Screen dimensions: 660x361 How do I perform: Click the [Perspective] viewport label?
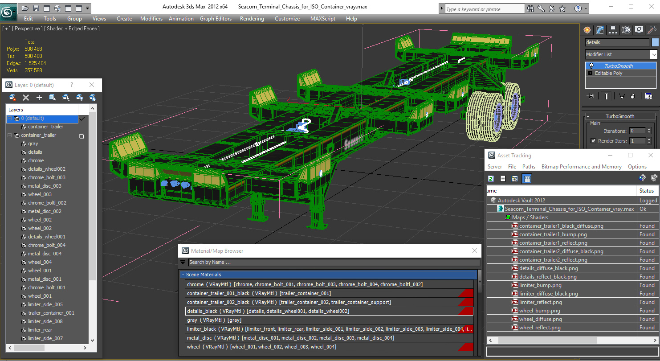pyautogui.click(x=27, y=29)
